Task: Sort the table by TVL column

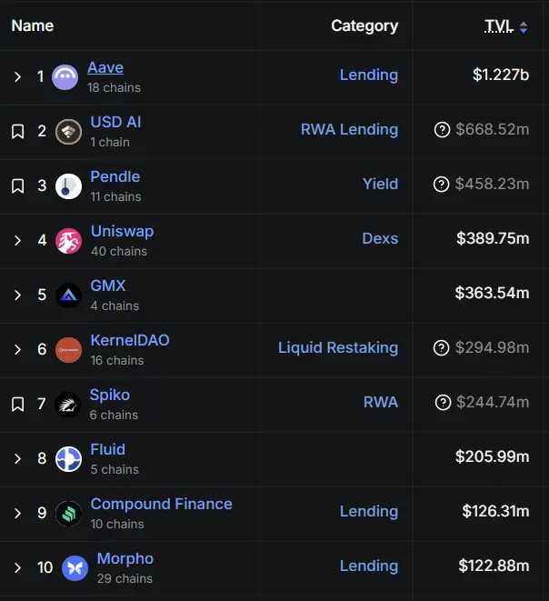Action: (498, 26)
